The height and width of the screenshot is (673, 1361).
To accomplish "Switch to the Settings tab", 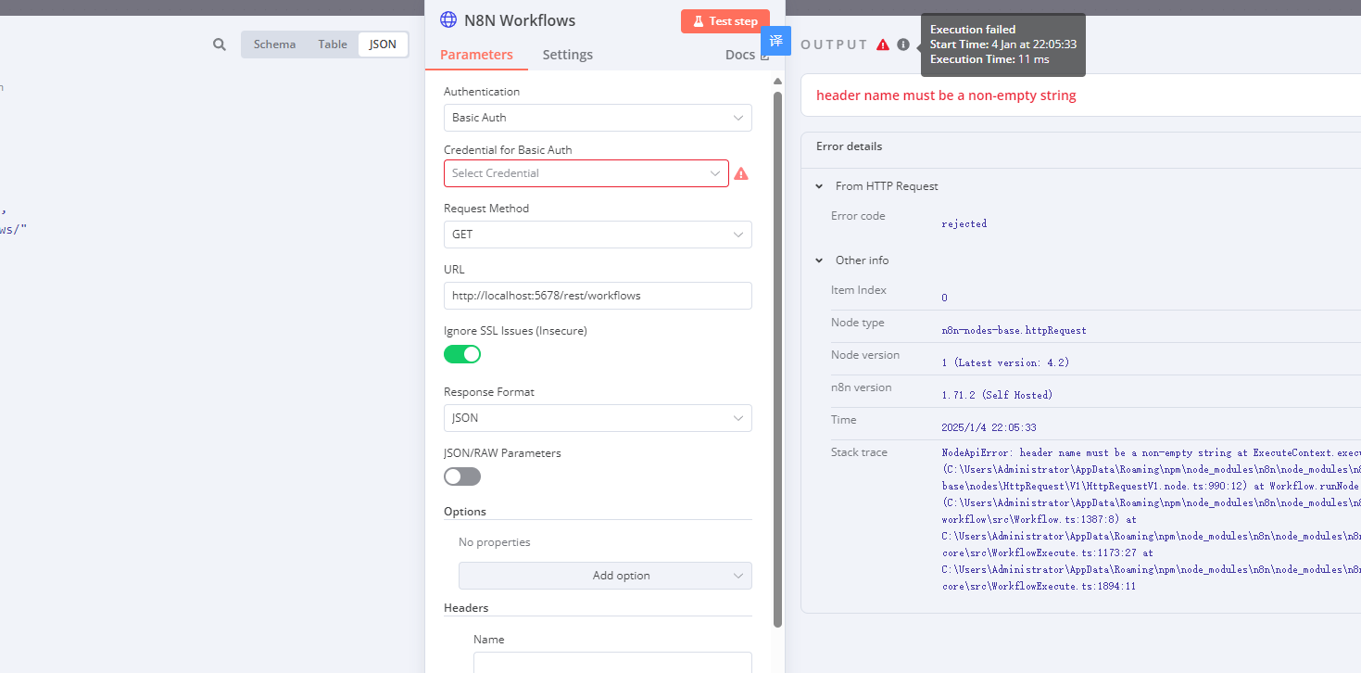I will coord(568,55).
